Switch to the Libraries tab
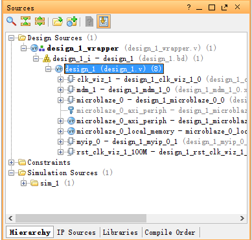The image size is (252, 240). tap(120, 232)
